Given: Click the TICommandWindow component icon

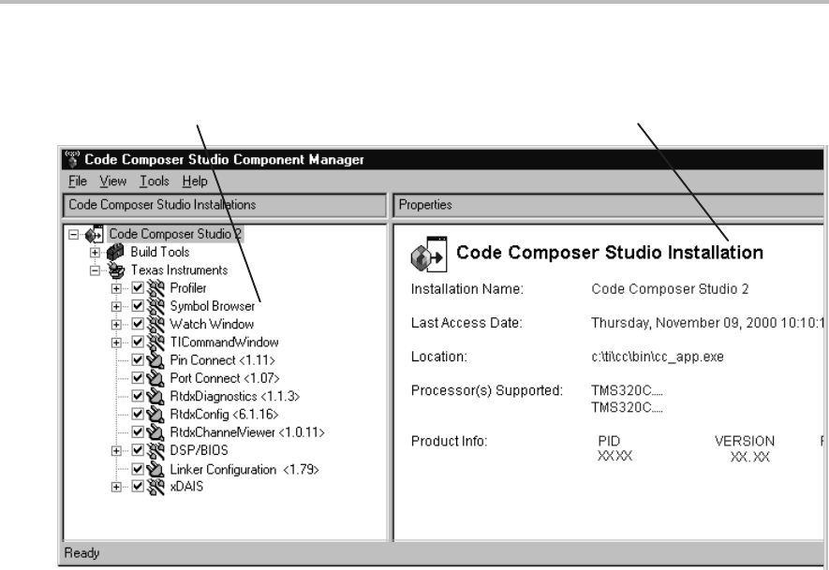Looking at the screenshot, I should [155, 343].
